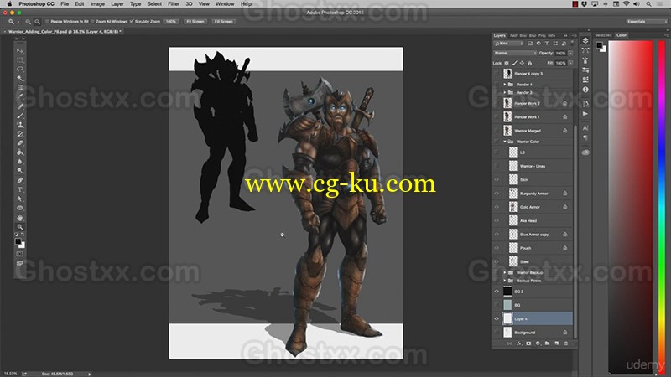Click the Fit Screen button
This screenshot has width=671, height=377.
(195, 22)
